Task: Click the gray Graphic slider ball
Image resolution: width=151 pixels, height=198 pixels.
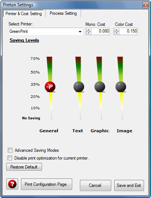Action: pos(99,86)
